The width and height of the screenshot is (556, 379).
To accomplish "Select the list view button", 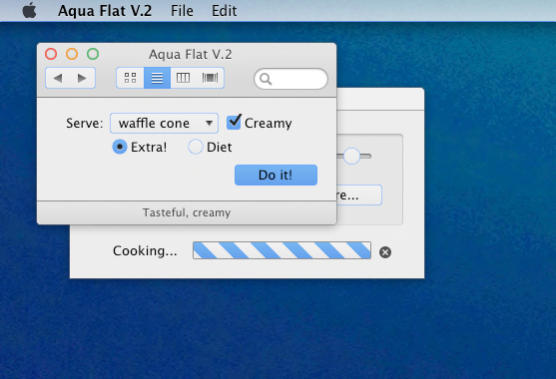I will click(x=157, y=78).
